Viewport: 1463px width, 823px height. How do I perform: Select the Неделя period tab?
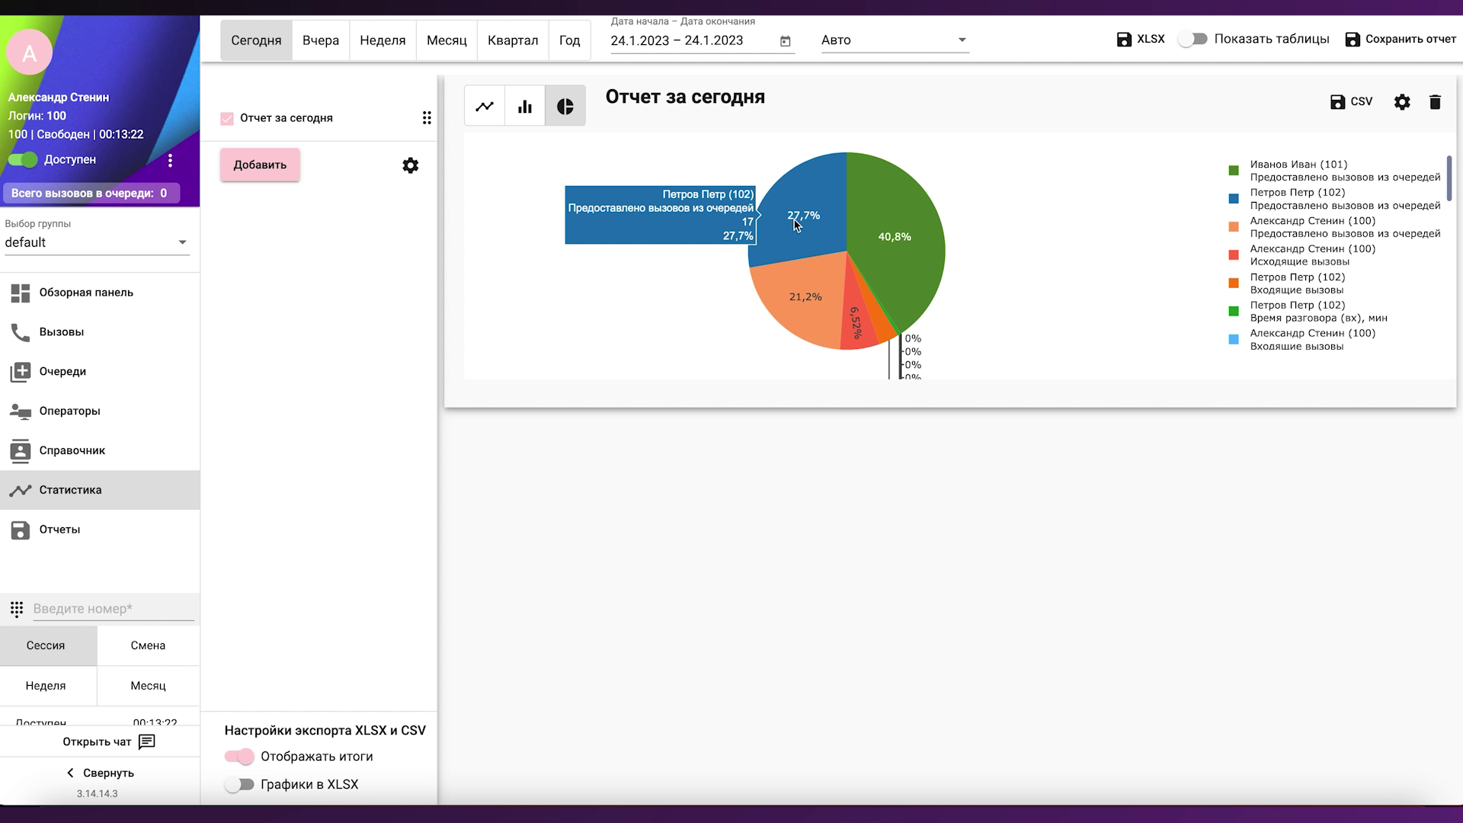[x=383, y=40]
